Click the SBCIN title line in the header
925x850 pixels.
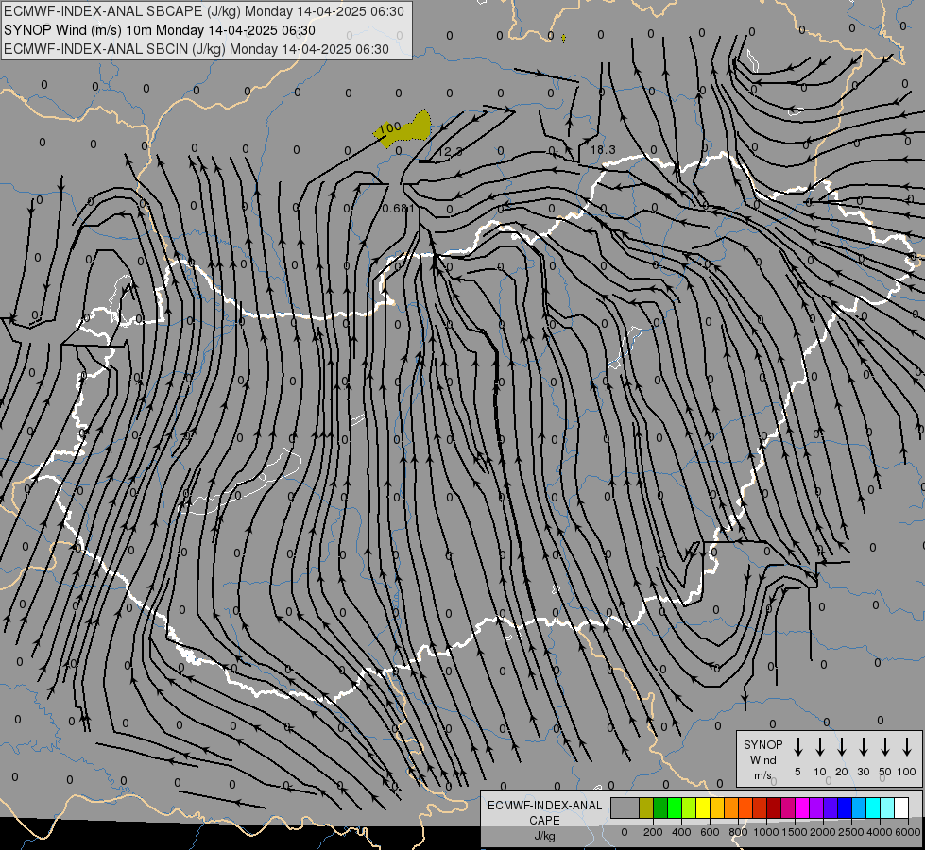(x=197, y=49)
